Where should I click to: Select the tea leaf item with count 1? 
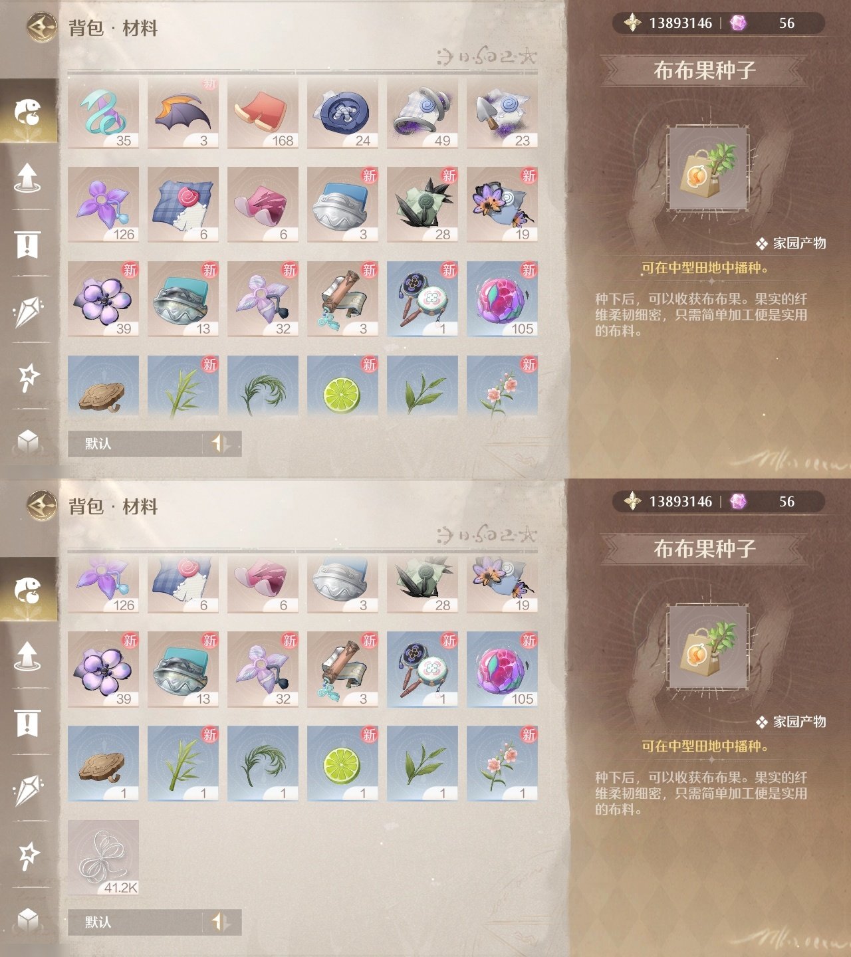(x=422, y=763)
